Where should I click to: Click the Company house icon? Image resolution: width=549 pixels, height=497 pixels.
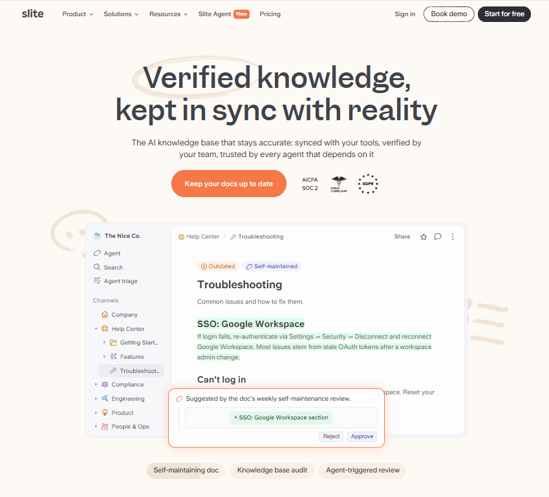[x=105, y=314]
